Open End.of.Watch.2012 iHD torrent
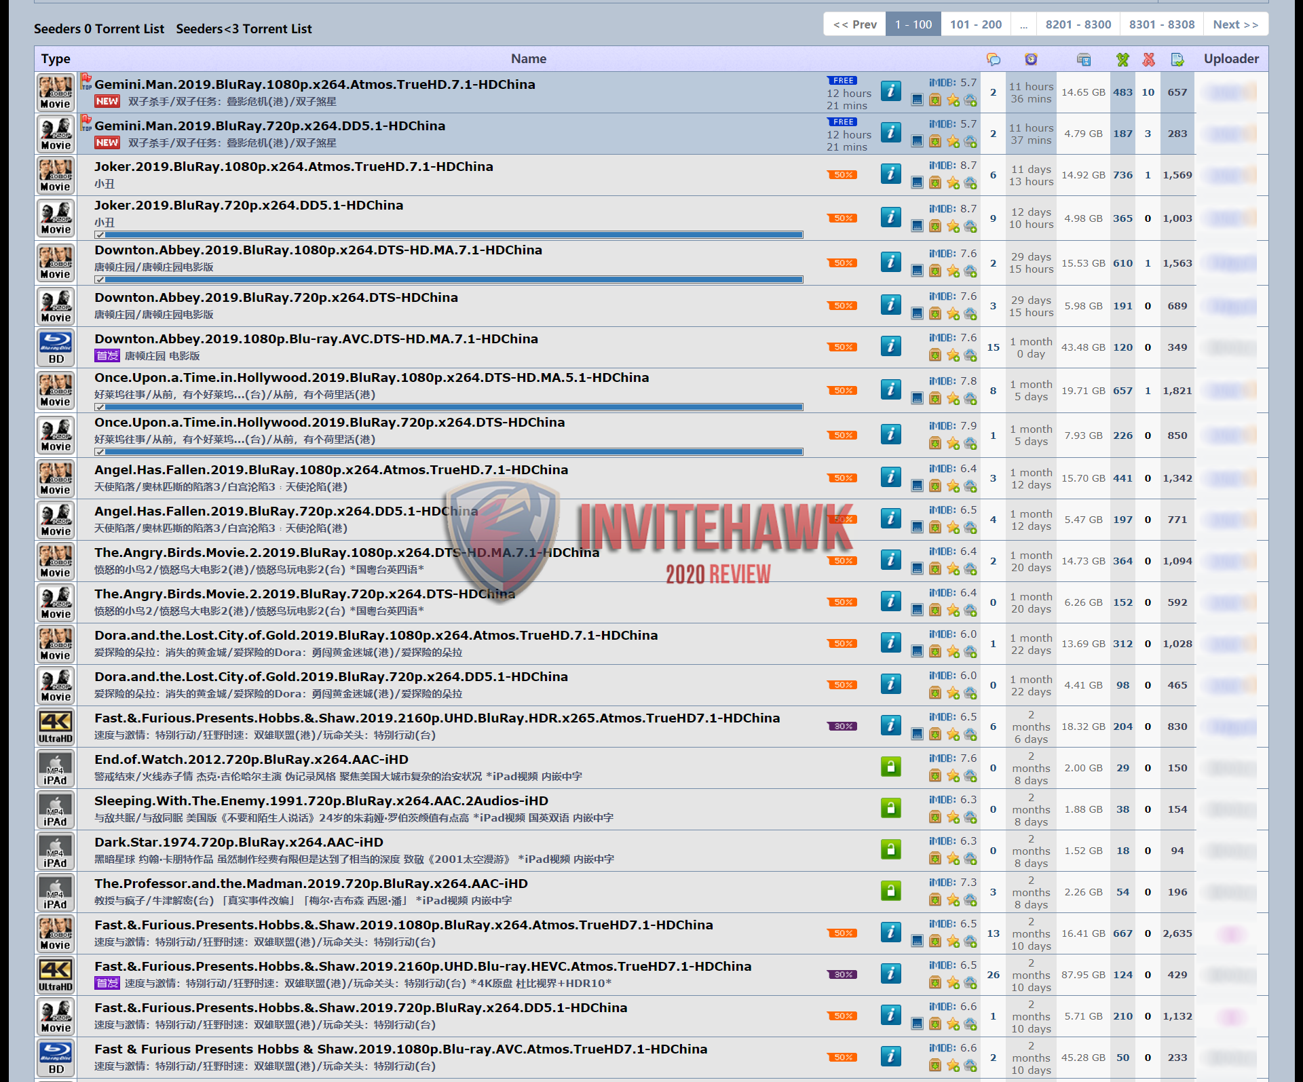1303x1082 pixels. (x=251, y=760)
